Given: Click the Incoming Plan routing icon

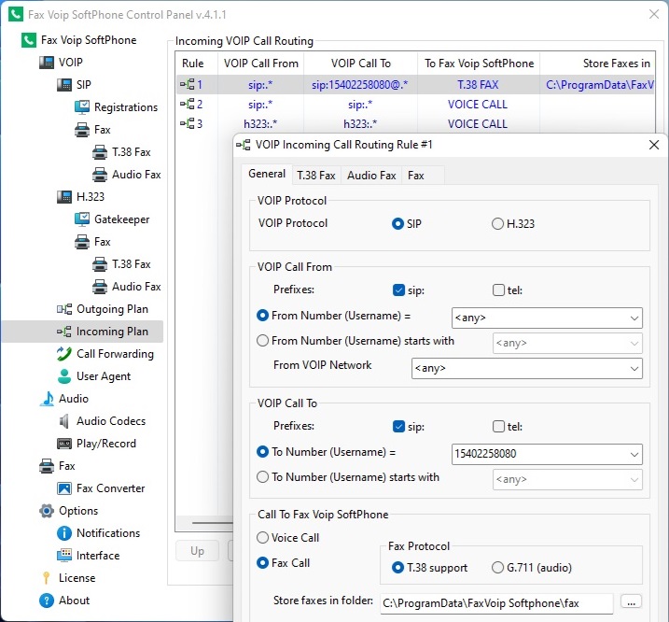Looking at the screenshot, I should click(x=64, y=332).
